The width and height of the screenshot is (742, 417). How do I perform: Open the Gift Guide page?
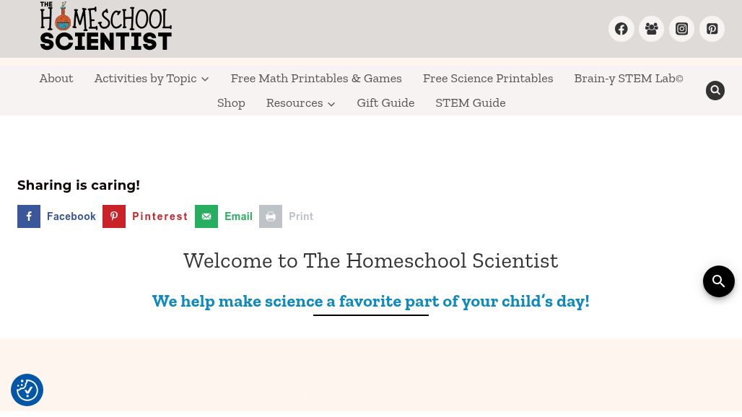[385, 102]
